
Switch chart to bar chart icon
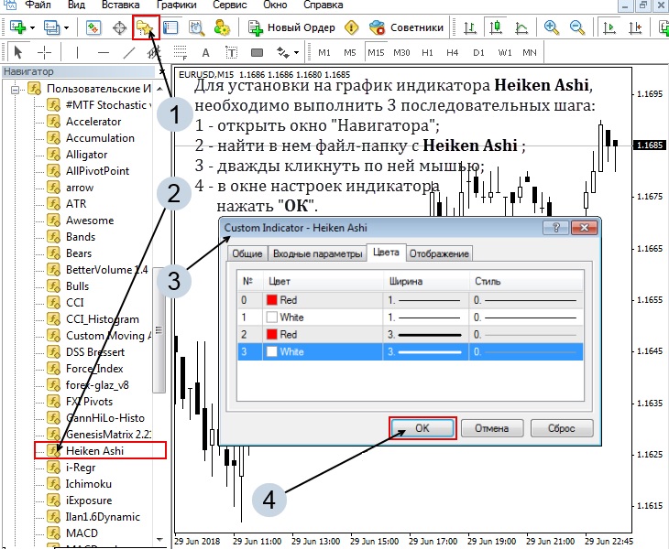pos(470,28)
